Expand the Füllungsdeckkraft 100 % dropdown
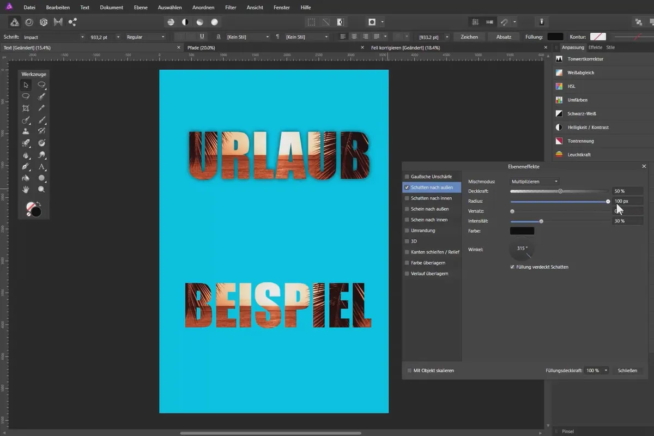Viewport: 654px width, 436px height. (605, 371)
